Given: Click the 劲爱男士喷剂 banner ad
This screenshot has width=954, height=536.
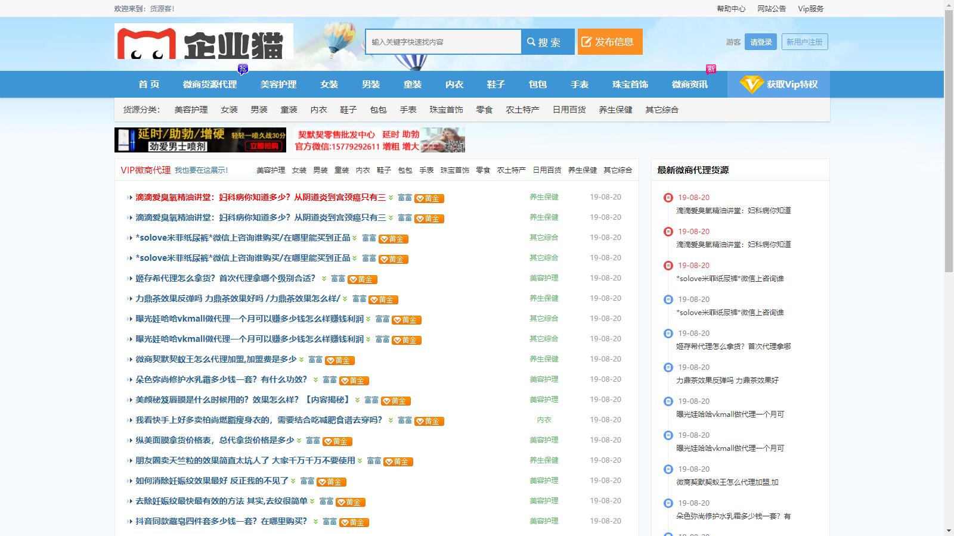Looking at the screenshot, I should 200,140.
